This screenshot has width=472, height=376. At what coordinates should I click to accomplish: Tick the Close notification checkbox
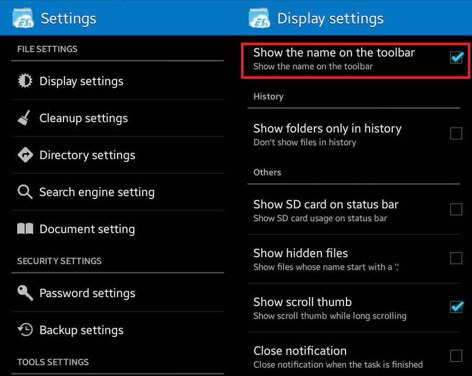(456, 356)
